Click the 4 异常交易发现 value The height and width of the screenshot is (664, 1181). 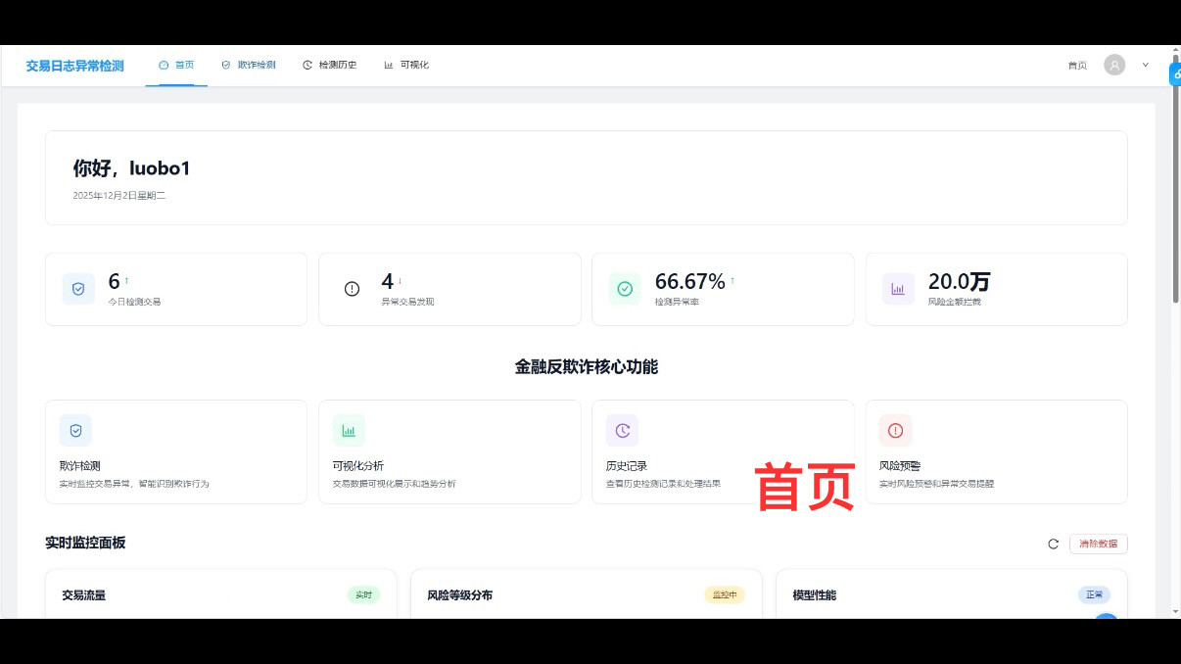[x=387, y=282]
